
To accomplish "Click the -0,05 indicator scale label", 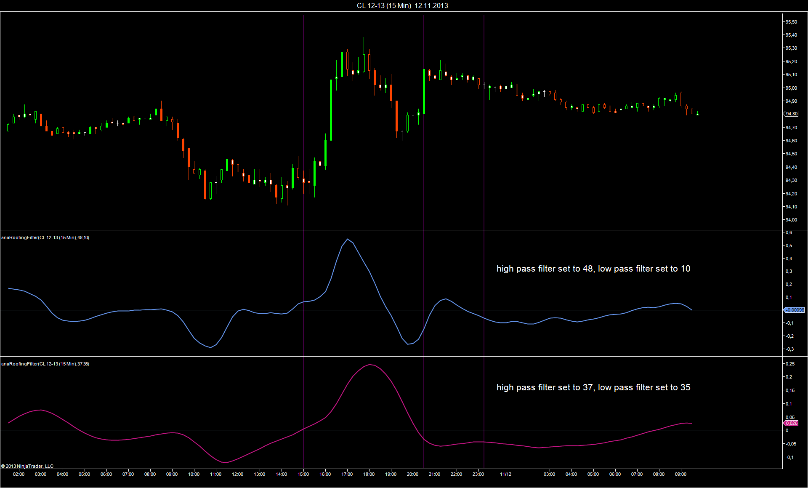I will (791, 444).
